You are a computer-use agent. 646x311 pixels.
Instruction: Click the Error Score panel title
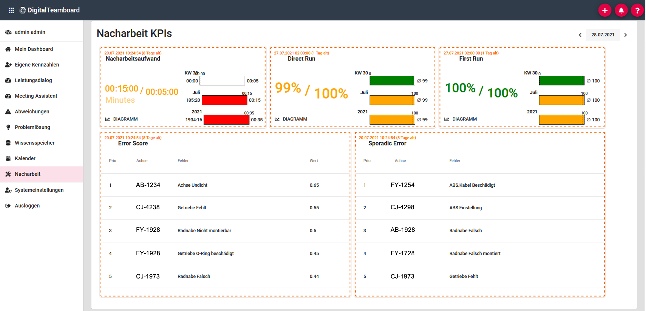[x=133, y=144]
